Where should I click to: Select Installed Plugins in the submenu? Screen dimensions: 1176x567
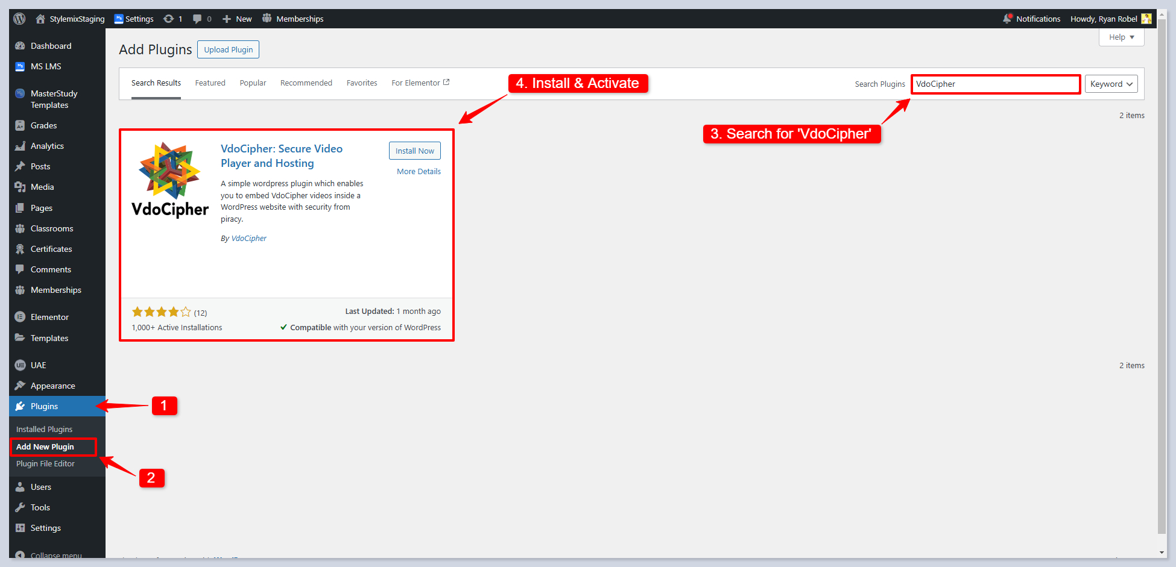point(44,429)
